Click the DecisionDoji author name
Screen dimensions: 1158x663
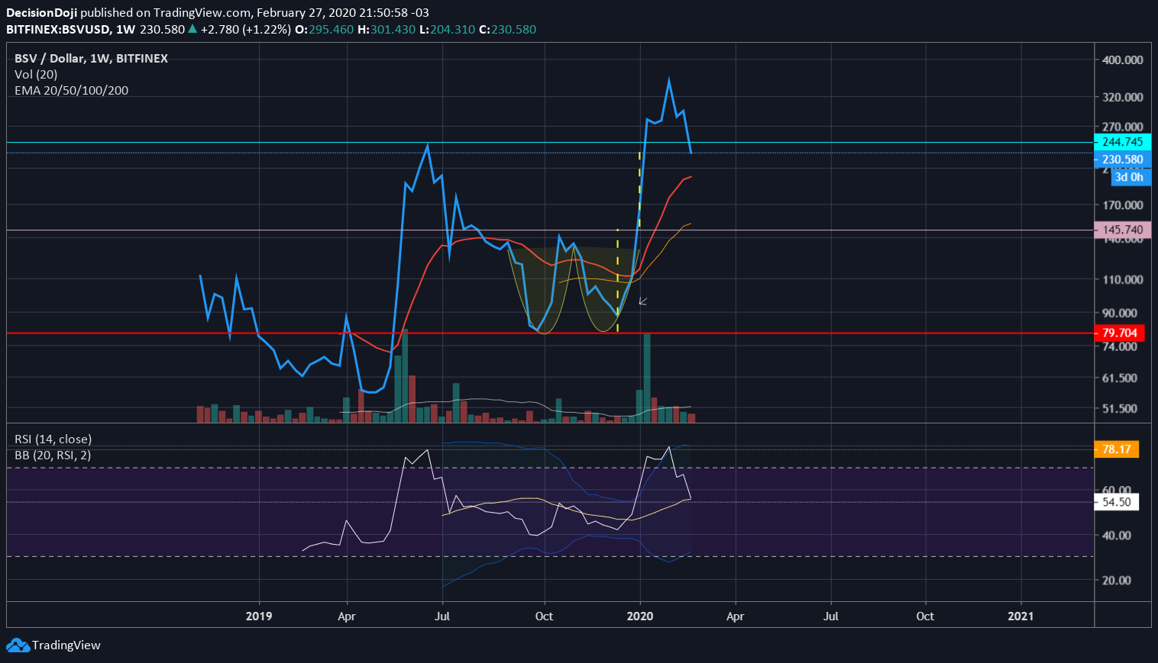click(42, 13)
